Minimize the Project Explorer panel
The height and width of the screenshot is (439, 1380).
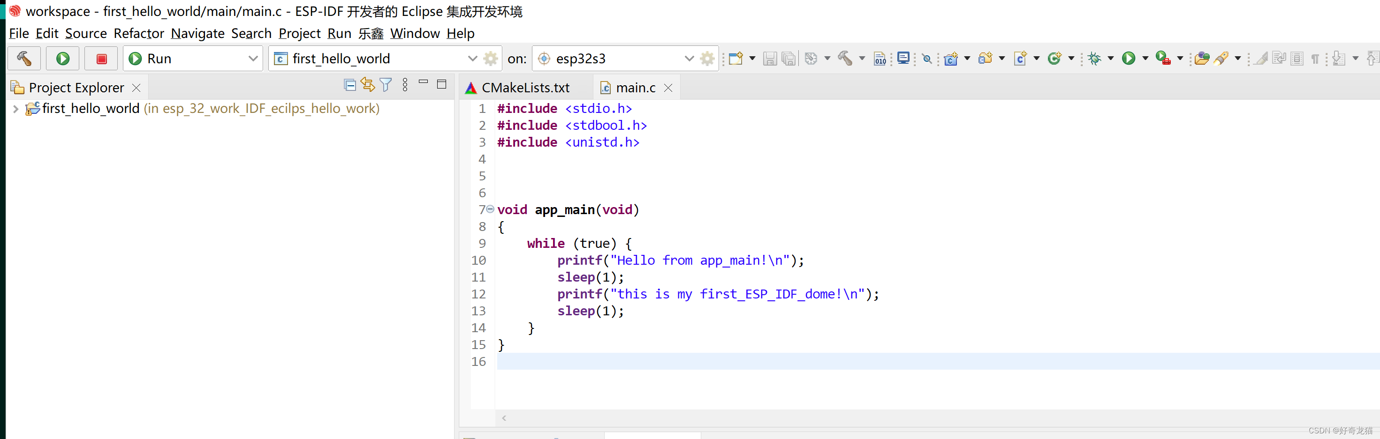(423, 82)
